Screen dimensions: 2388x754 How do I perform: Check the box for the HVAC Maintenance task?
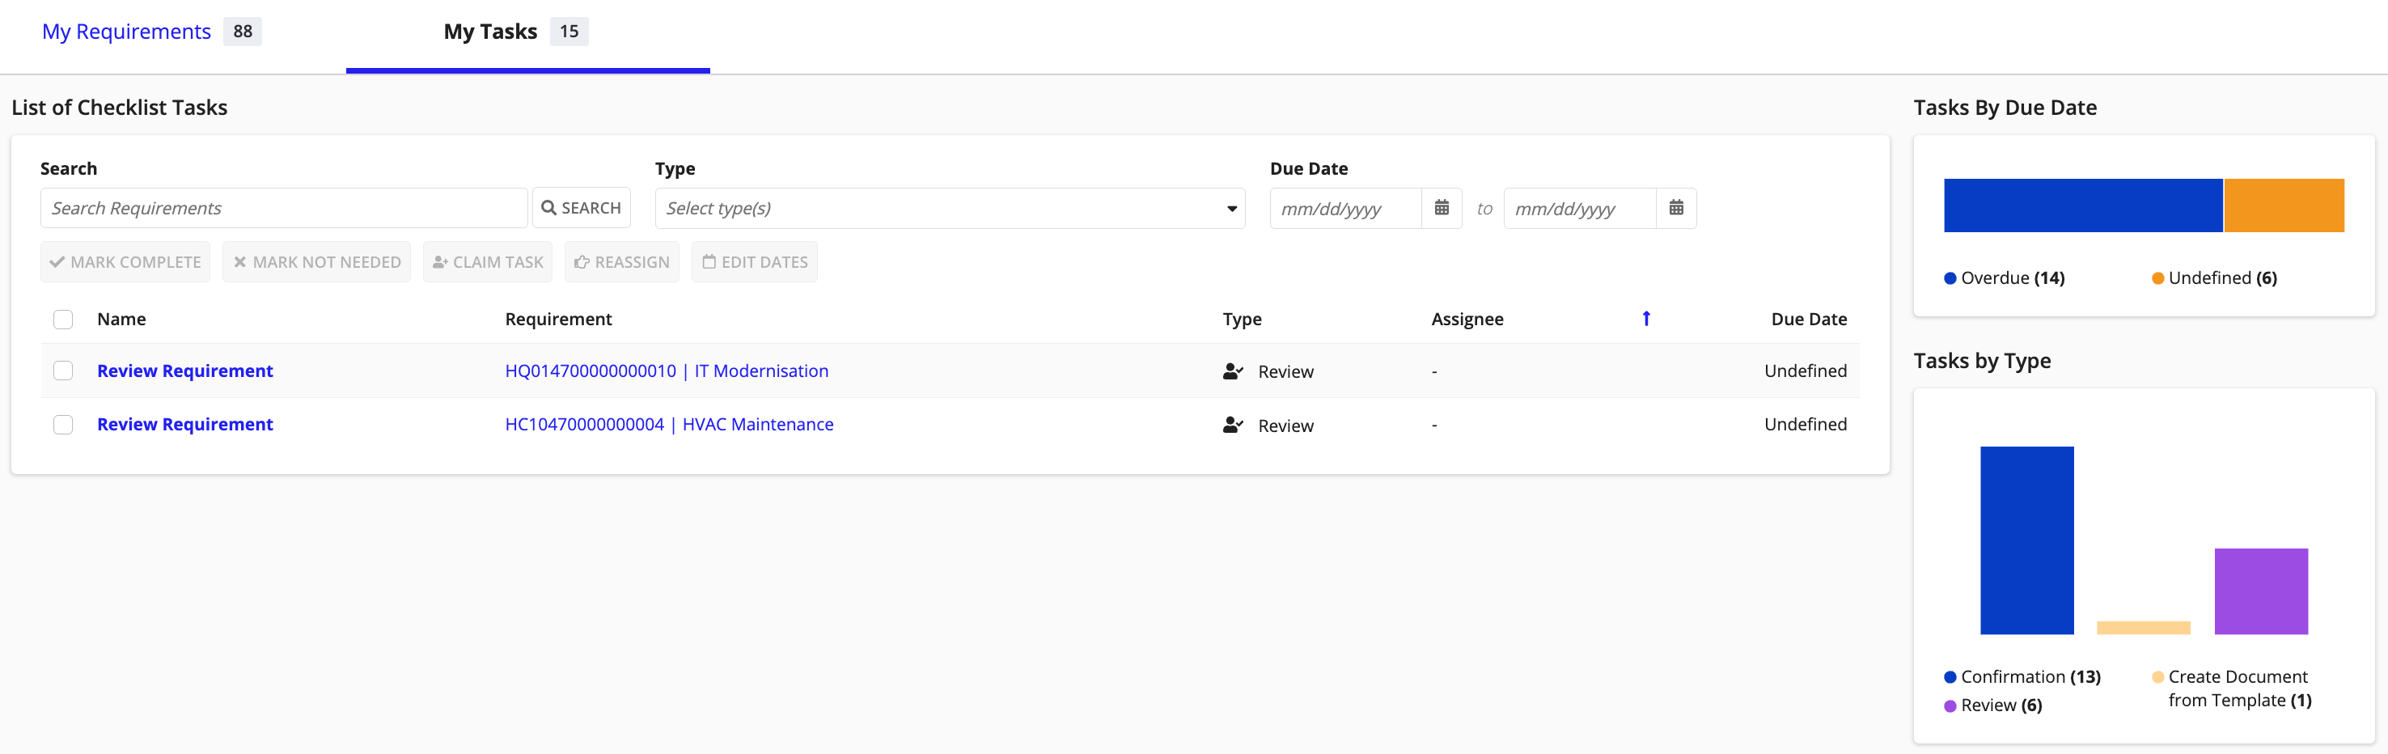tap(63, 425)
